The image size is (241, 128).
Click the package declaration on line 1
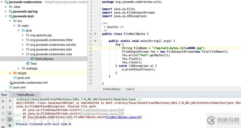pyautogui.click(x=132, y=2)
